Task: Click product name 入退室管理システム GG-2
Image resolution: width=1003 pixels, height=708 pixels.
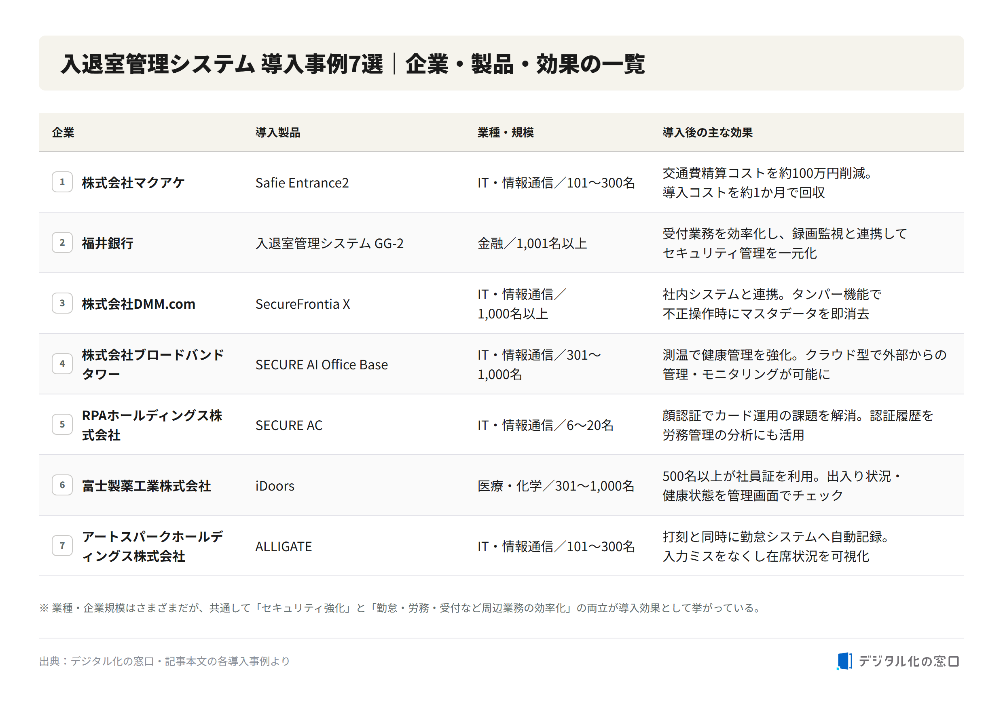Action: (x=330, y=243)
